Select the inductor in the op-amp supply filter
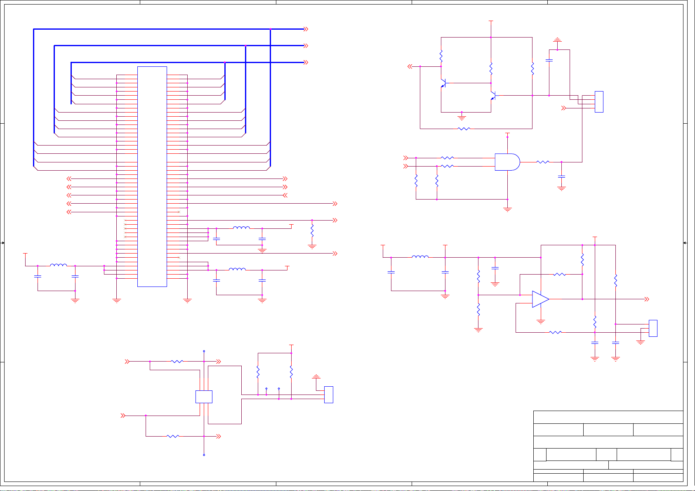 click(x=420, y=256)
